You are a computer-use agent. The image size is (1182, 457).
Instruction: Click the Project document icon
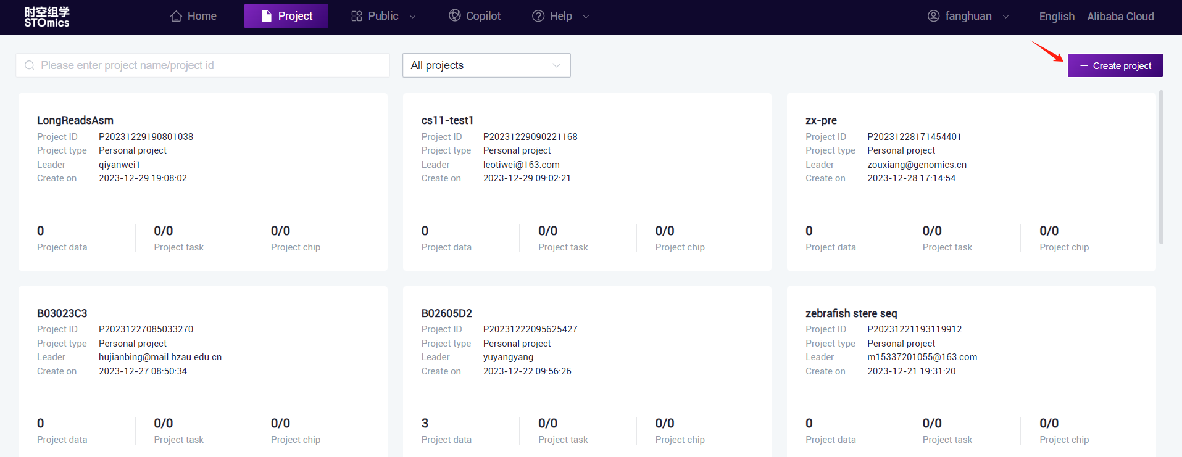267,16
